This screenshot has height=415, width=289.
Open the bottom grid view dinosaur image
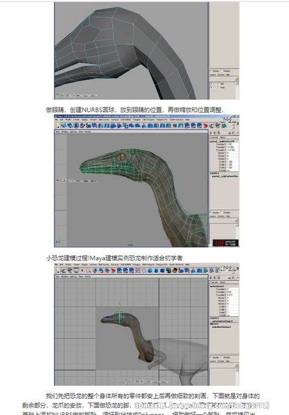[x=147, y=324]
